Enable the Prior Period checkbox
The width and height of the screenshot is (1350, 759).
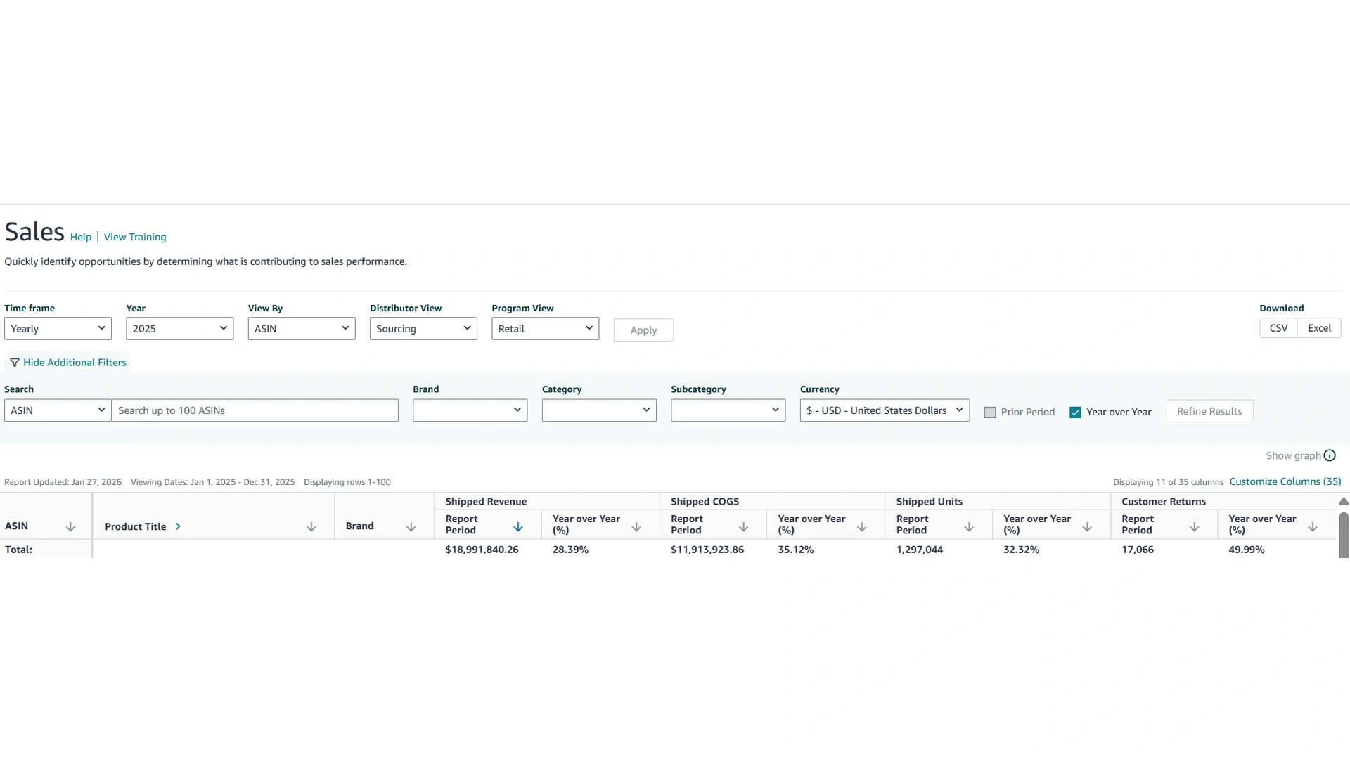coord(990,413)
